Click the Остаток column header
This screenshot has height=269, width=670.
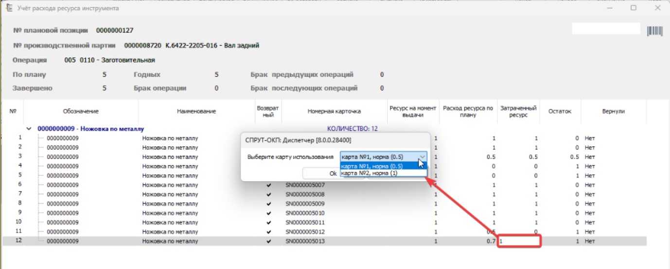pos(561,112)
